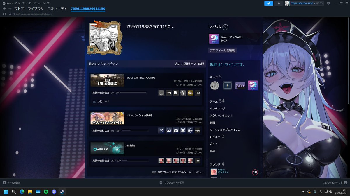The image size is (350, 196).
Task: Open the フレンド menu in menu bar
Action: tap(27, 3)
